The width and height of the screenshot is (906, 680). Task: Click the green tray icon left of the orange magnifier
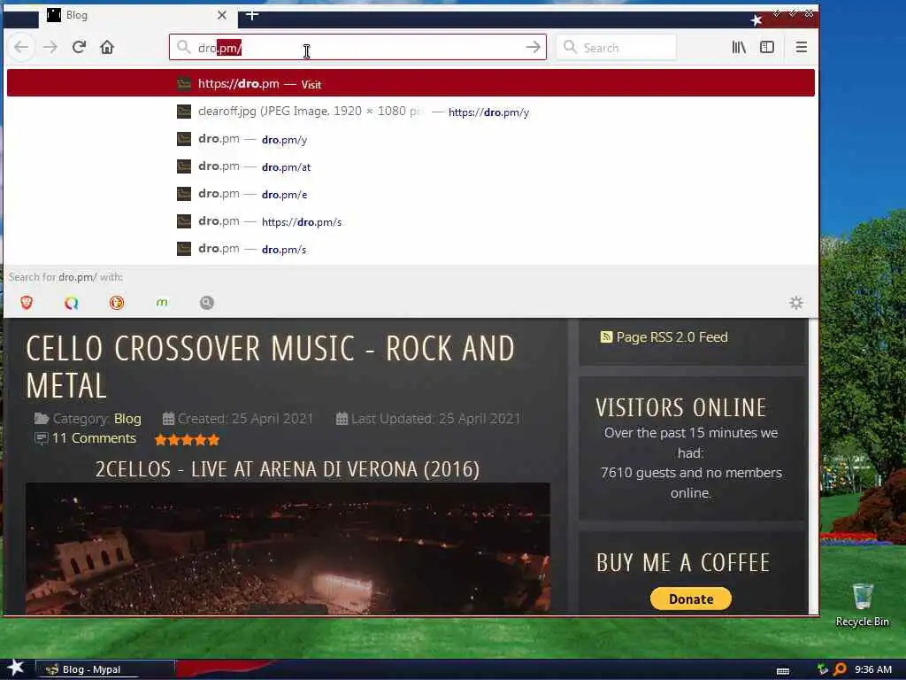822,669
